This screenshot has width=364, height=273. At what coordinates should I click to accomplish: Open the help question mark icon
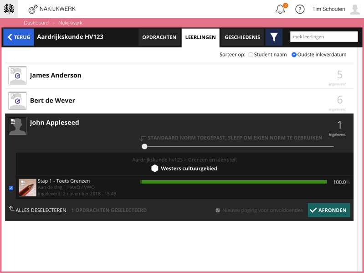[x=300, y=9]
